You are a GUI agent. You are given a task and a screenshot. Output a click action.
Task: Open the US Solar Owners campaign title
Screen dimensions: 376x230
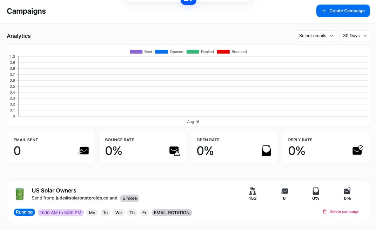coord(54,190)
